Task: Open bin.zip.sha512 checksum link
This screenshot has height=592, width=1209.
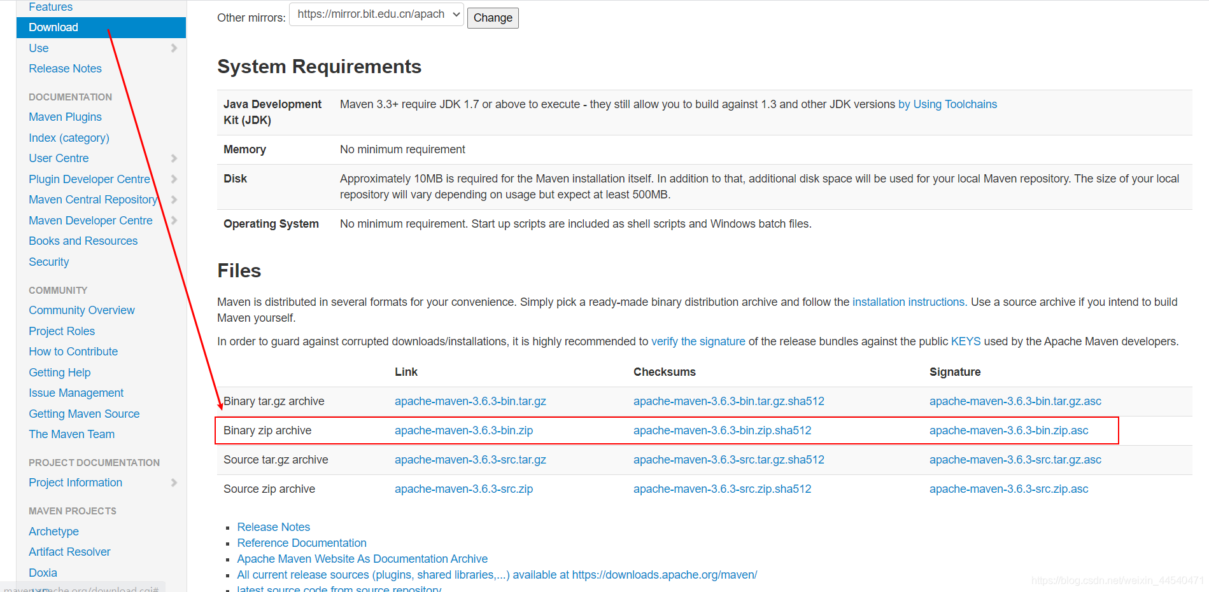Action: coord(722,430)
